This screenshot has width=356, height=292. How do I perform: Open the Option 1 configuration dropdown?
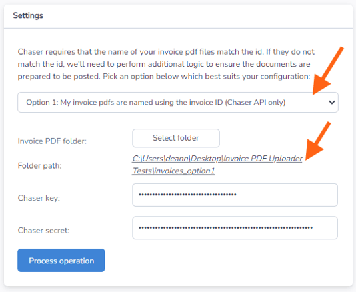178,102
